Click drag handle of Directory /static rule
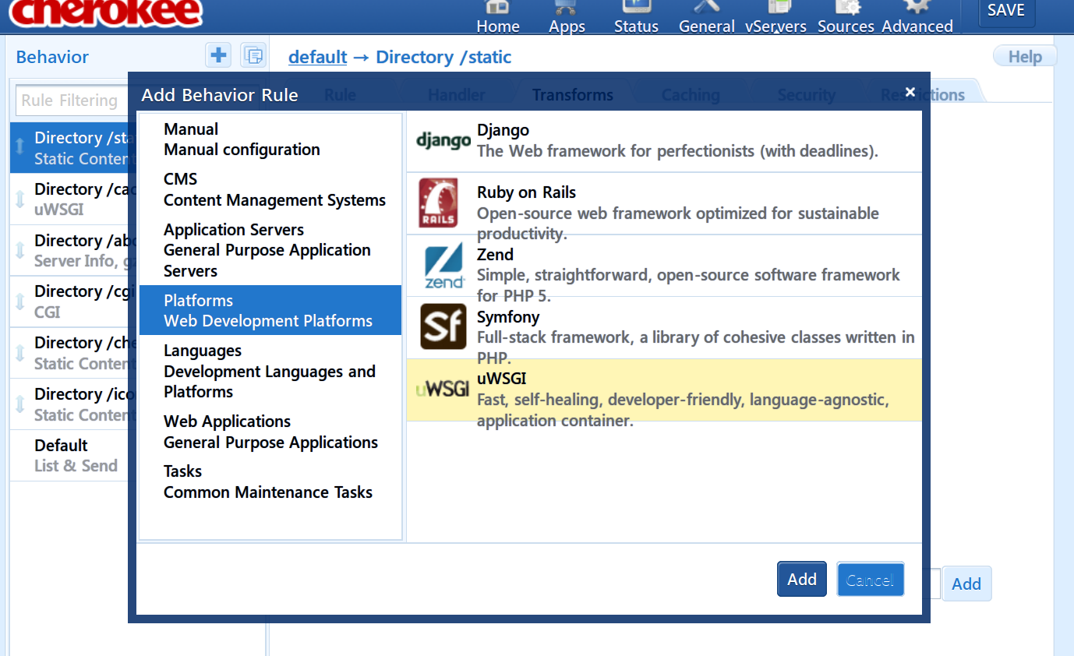 click(x=20, y=147)
